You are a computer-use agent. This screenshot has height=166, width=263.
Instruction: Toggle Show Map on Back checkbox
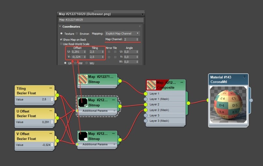(61, 39)
